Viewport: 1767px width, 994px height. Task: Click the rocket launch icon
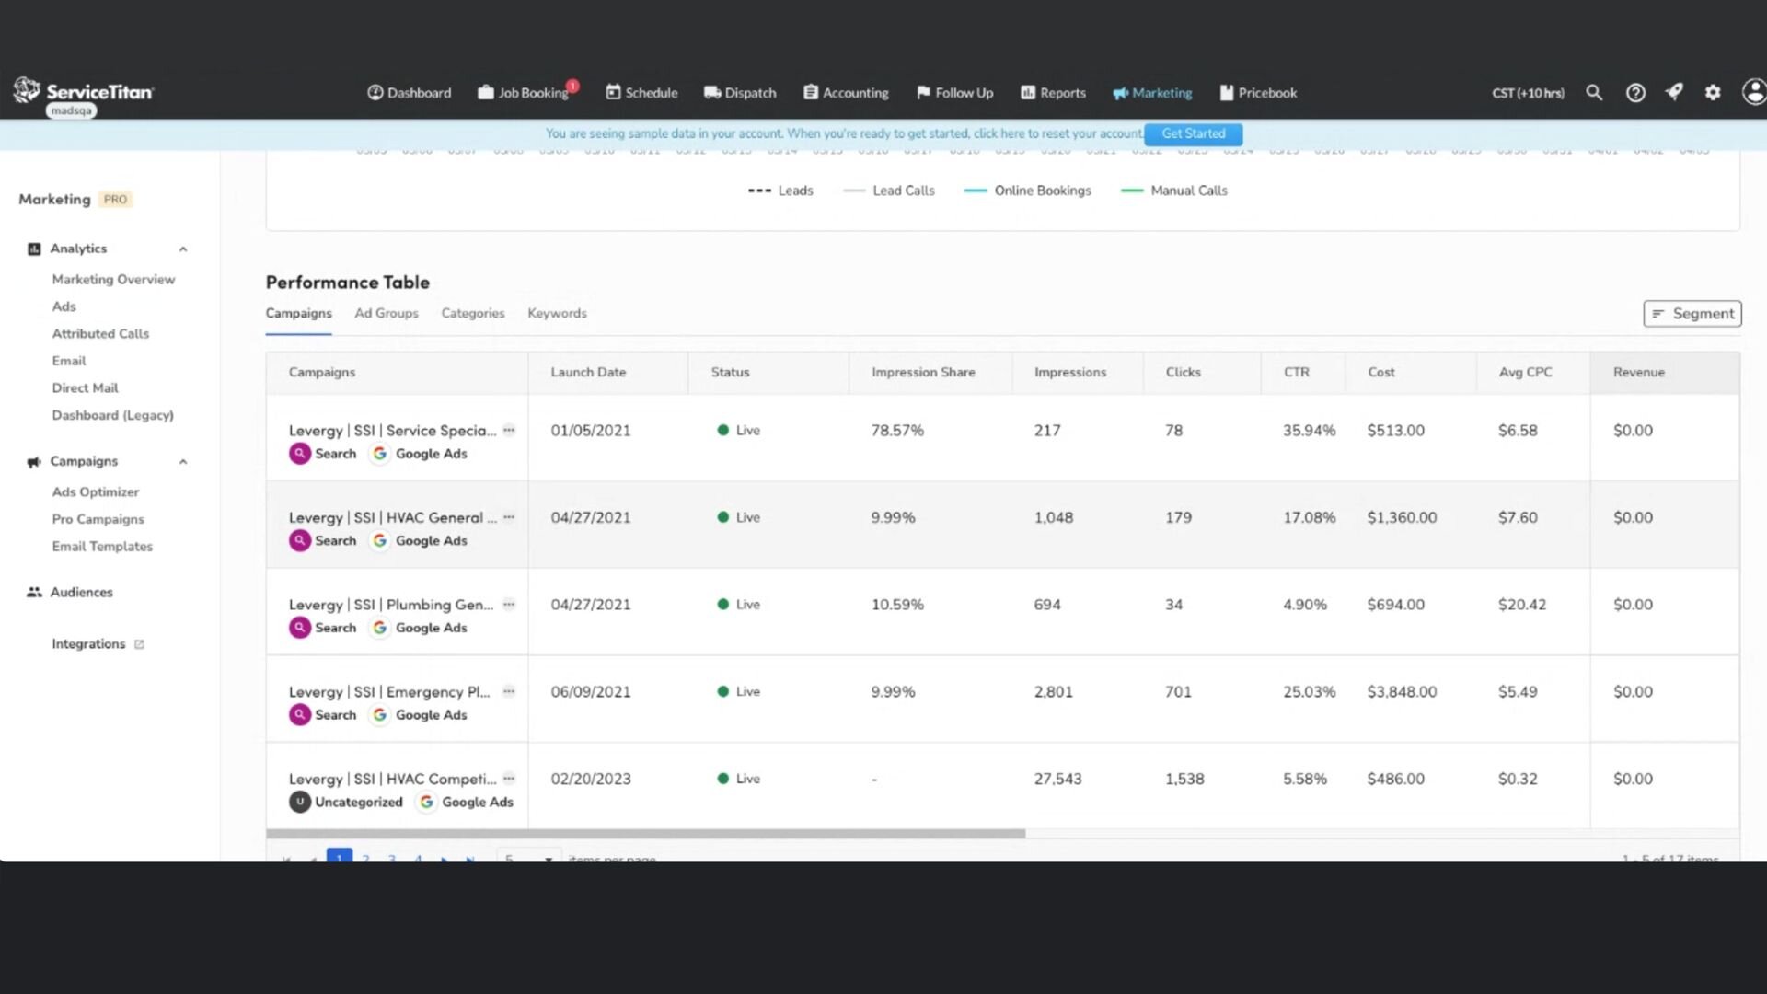1674,92
